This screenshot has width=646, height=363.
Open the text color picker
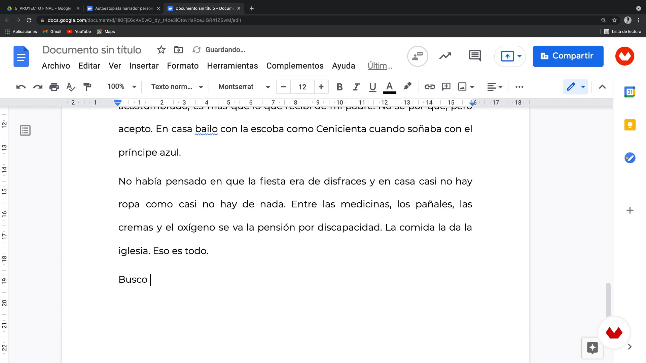[390, 87]
